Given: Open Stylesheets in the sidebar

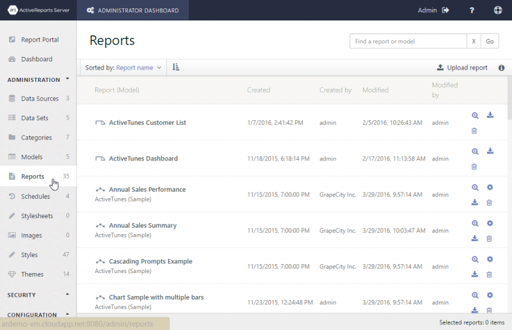Looking at the screenshot, I should point(38,216).
